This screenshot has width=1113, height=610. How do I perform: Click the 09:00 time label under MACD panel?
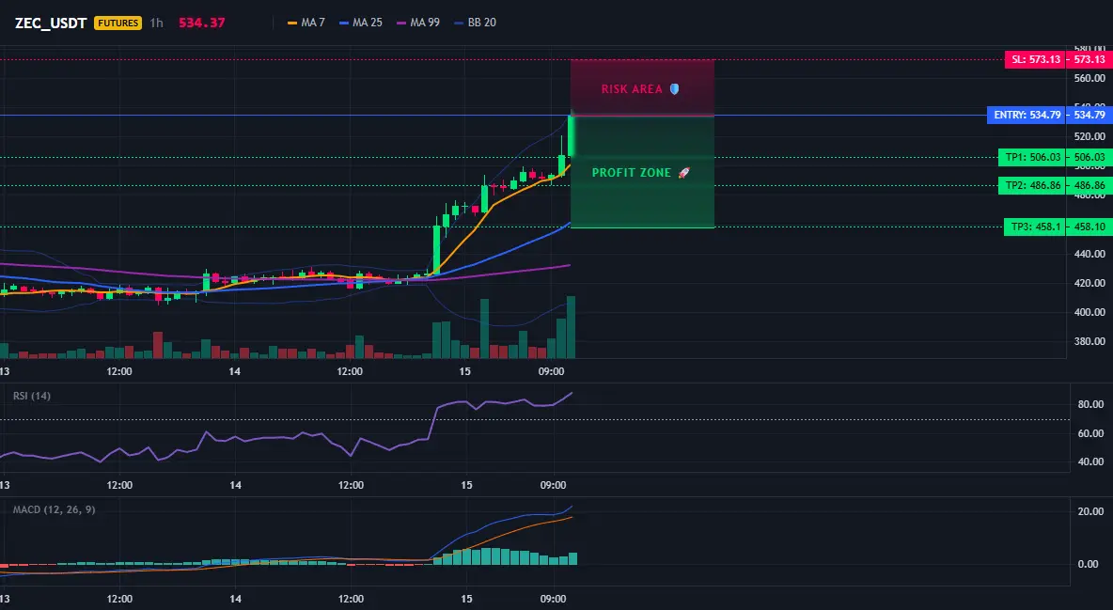tap(553, 599)
